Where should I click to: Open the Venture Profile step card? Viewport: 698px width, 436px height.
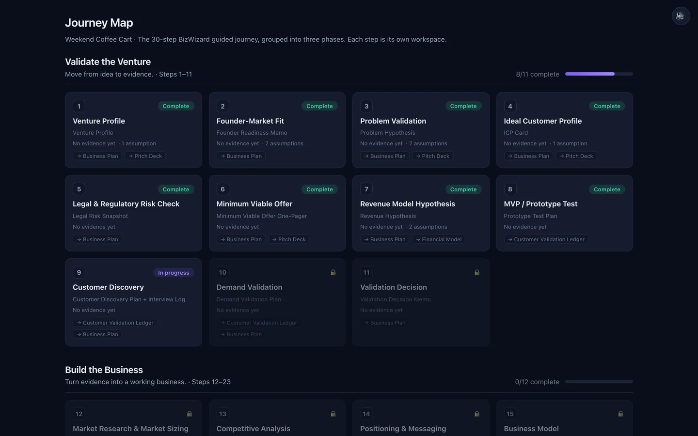(133, 130)
